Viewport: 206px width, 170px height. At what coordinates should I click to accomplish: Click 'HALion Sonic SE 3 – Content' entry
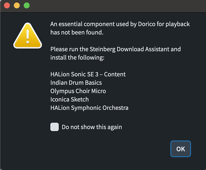(x=88, y=74)
